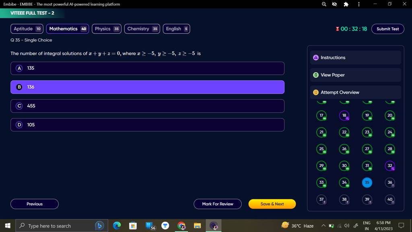Image resolution: width=412 pixels, height=232 pixels.
Task: Switch to the Physics section
Action: [x=106, y=29]
